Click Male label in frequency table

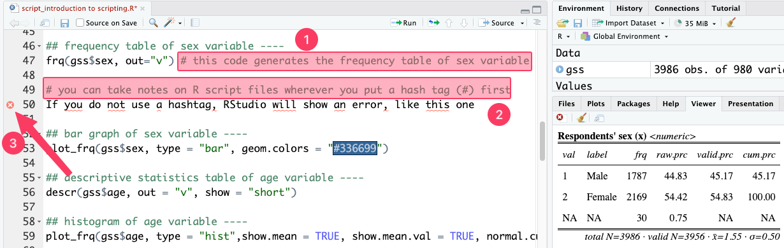pos(597,176)
